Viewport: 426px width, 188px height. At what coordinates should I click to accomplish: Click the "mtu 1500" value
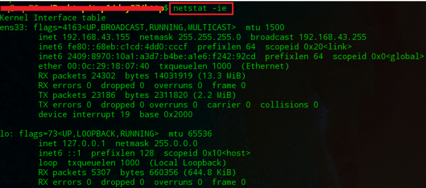tap(265, 28)
